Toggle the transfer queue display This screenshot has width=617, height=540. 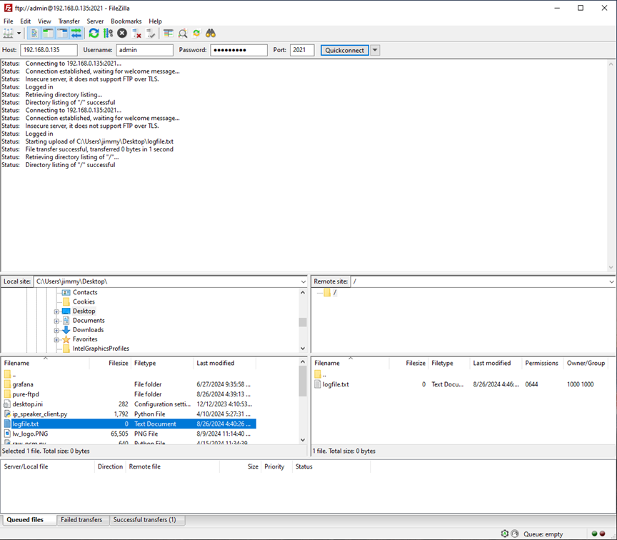[x=76, y=34]
